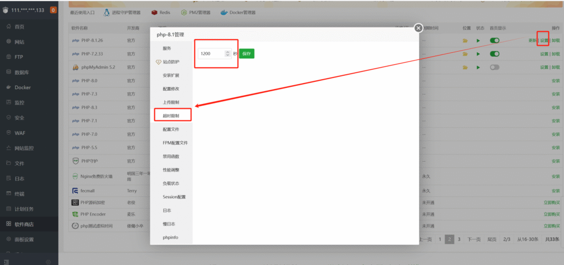Open the 上传限制 tab

pos(171,102)
